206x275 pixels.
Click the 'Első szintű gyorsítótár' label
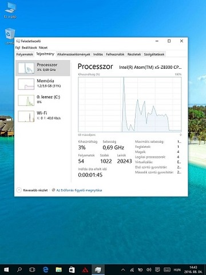[x=151, y=167]
